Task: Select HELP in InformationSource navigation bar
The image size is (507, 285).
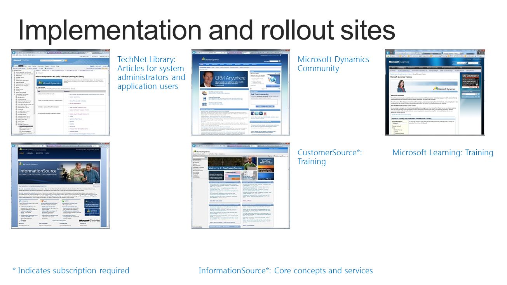Action: coord(47,153)
